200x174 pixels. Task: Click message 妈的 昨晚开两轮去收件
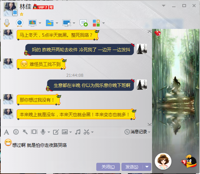(80, 50)
